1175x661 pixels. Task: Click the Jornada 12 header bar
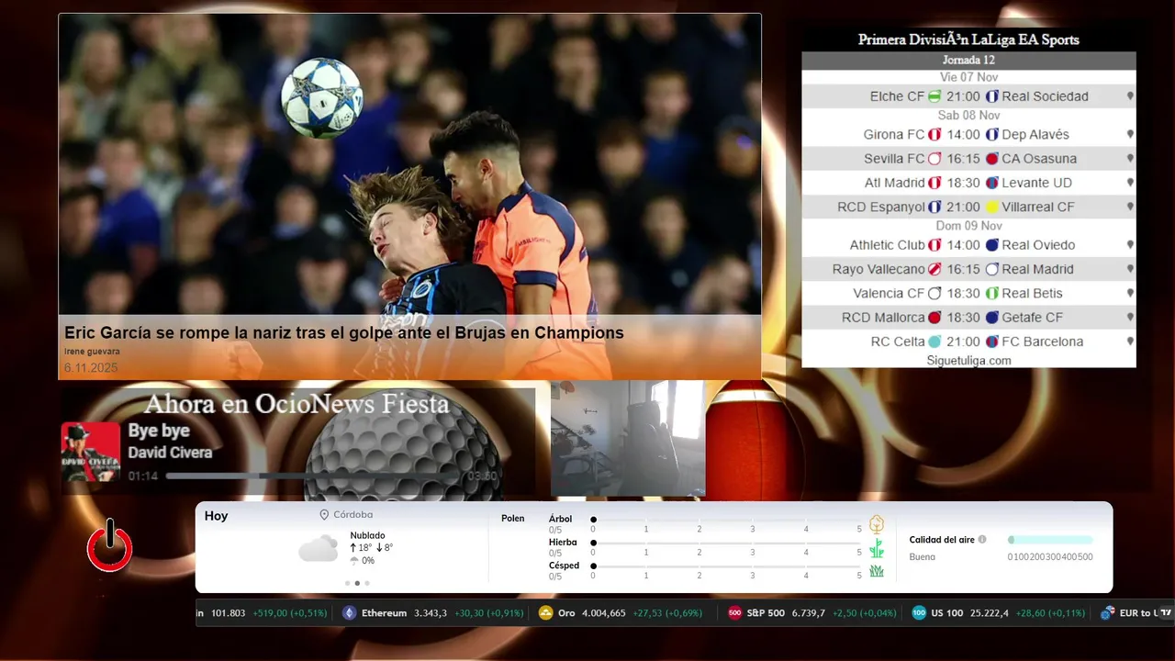[x=968, y=61]
